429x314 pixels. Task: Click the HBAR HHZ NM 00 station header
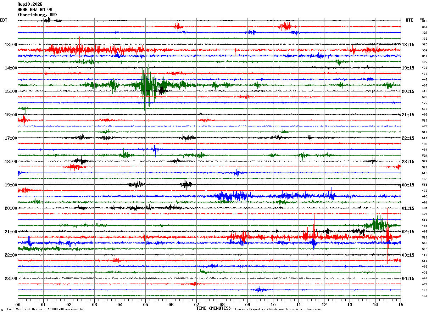[35, 10]
